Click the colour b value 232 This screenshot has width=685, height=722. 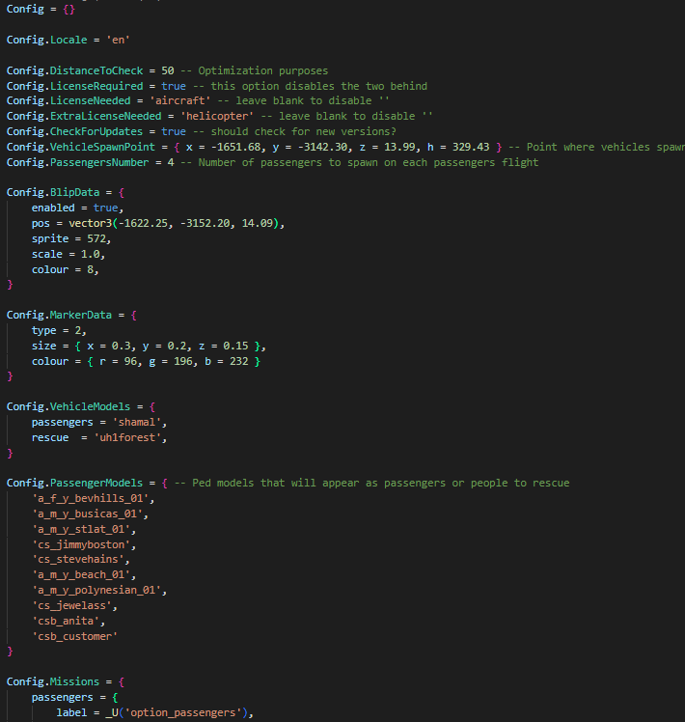click(x=239, y=361)
